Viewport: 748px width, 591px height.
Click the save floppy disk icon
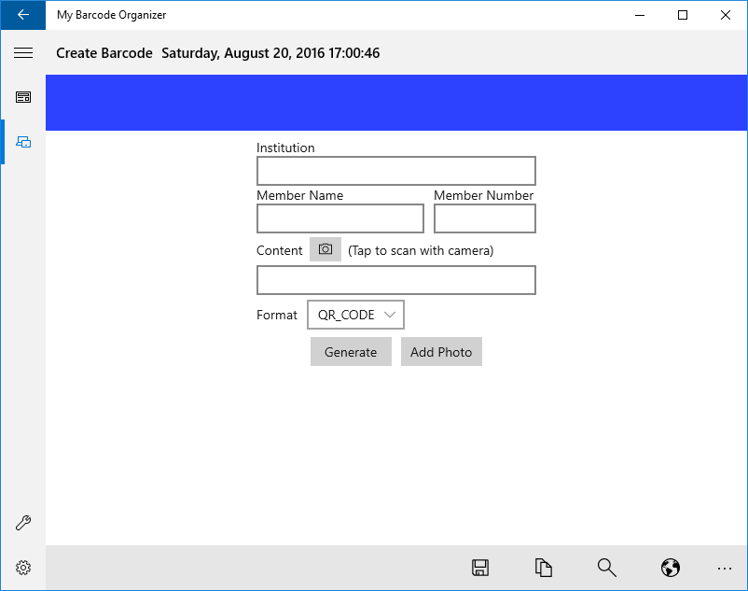point(480,568)
